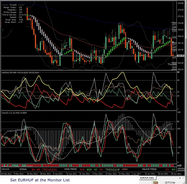Click the current price label 264.75
187x184 pixels.
(x=180, y=56)
